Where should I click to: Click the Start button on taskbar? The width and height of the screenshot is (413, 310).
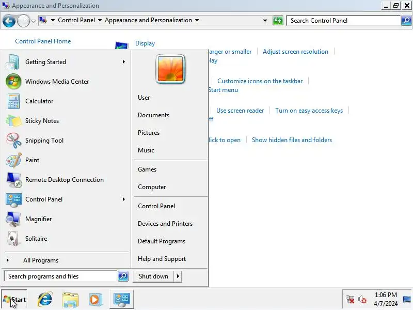click(14, 299)
